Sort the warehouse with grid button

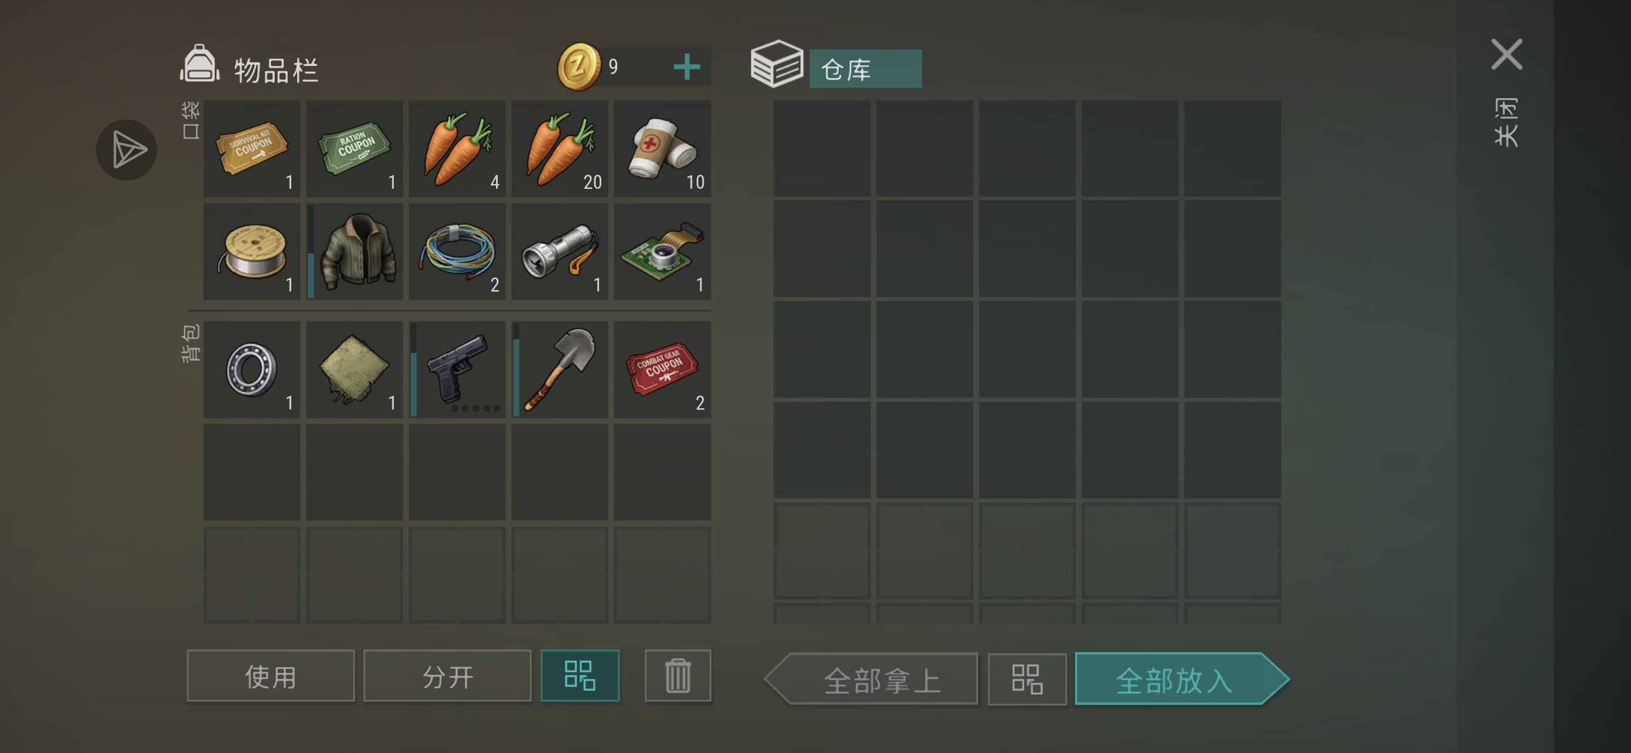(x=1027, y=679)
